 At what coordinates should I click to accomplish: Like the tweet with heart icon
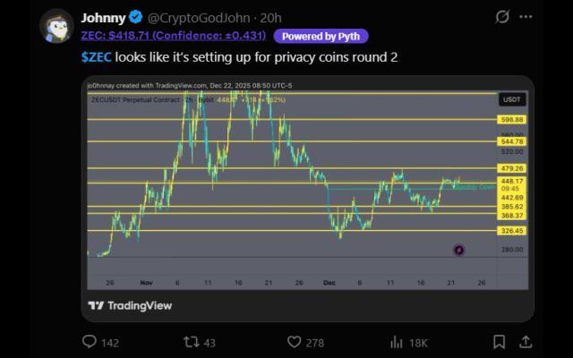coord(294,341)
